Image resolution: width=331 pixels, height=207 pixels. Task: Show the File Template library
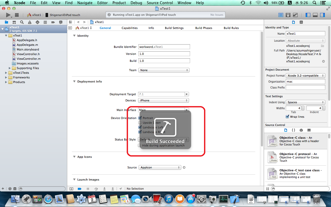pos(286,130)
